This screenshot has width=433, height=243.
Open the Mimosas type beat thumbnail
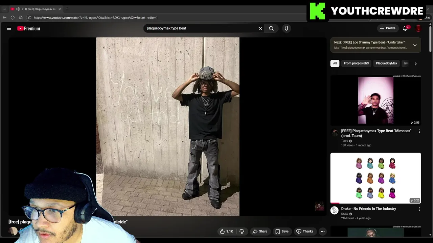click(x=376, y=100)
